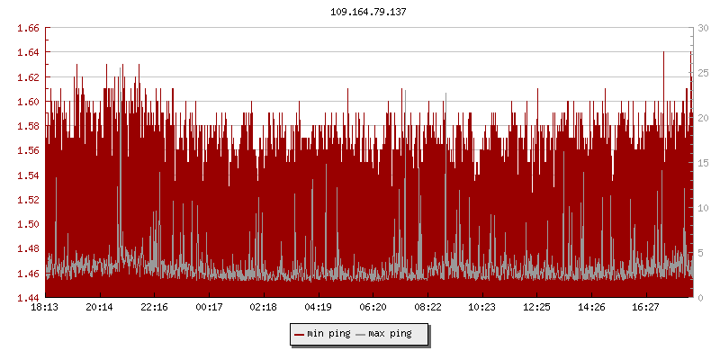Viewport: 720px width, 360px height.
Task: Click the 20:14 time axis label
Action: click(99, 308)
